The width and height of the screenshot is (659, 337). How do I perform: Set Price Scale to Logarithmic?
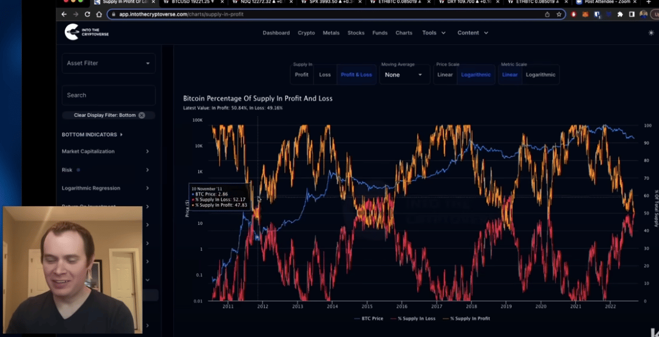(x=476, y=75)
